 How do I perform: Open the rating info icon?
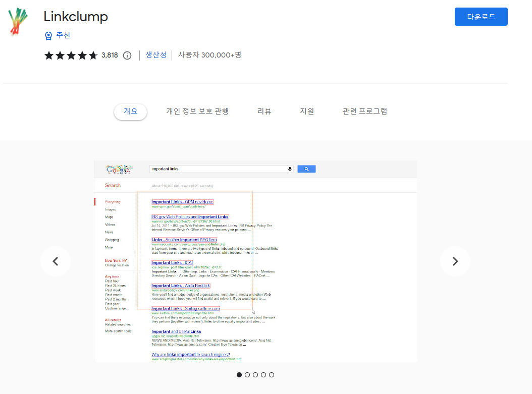pyautogui.click(x=127, y=55)
